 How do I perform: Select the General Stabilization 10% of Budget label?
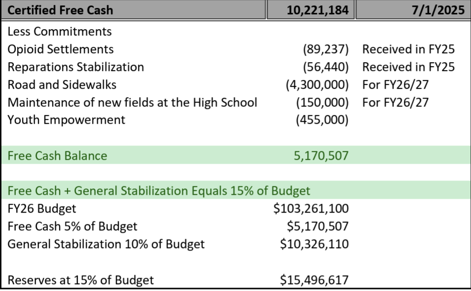click(106, 244)
